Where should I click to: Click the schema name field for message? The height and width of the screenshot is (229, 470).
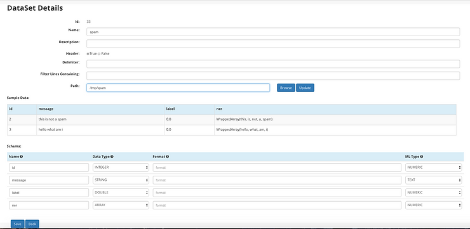pyautogui.click(x=49, y=180)
